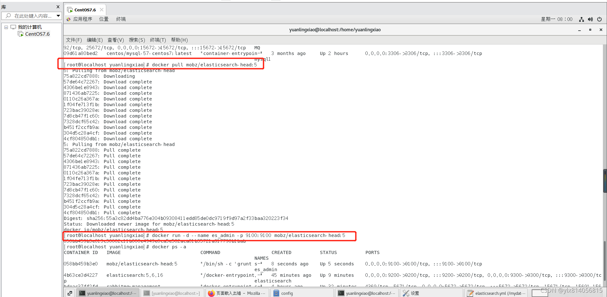Click the '4cf804850db1: Pull complete' line
Image resolution: width=607 pixels, height=297 pixels.
coord(102,213)
